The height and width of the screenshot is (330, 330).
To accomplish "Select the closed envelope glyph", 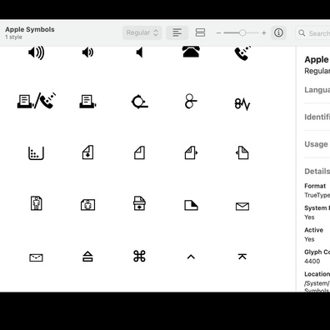I will click(242, 207).
